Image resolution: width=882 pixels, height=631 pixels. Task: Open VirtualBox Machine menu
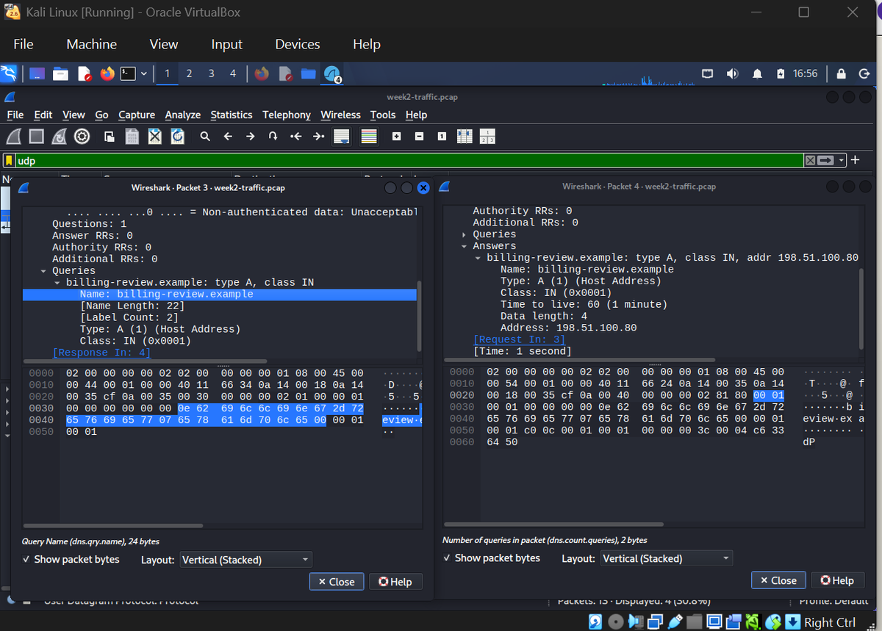click(x=92, y=44)
